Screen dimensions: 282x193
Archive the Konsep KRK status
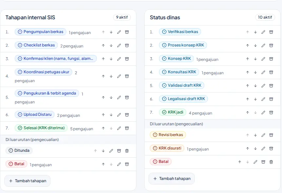(271, 59)
